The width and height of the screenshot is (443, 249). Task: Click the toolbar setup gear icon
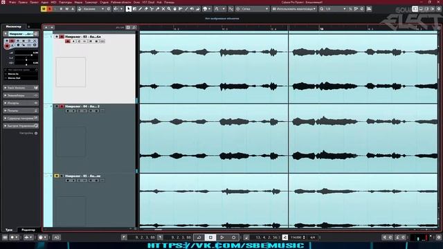pos(439,9)
